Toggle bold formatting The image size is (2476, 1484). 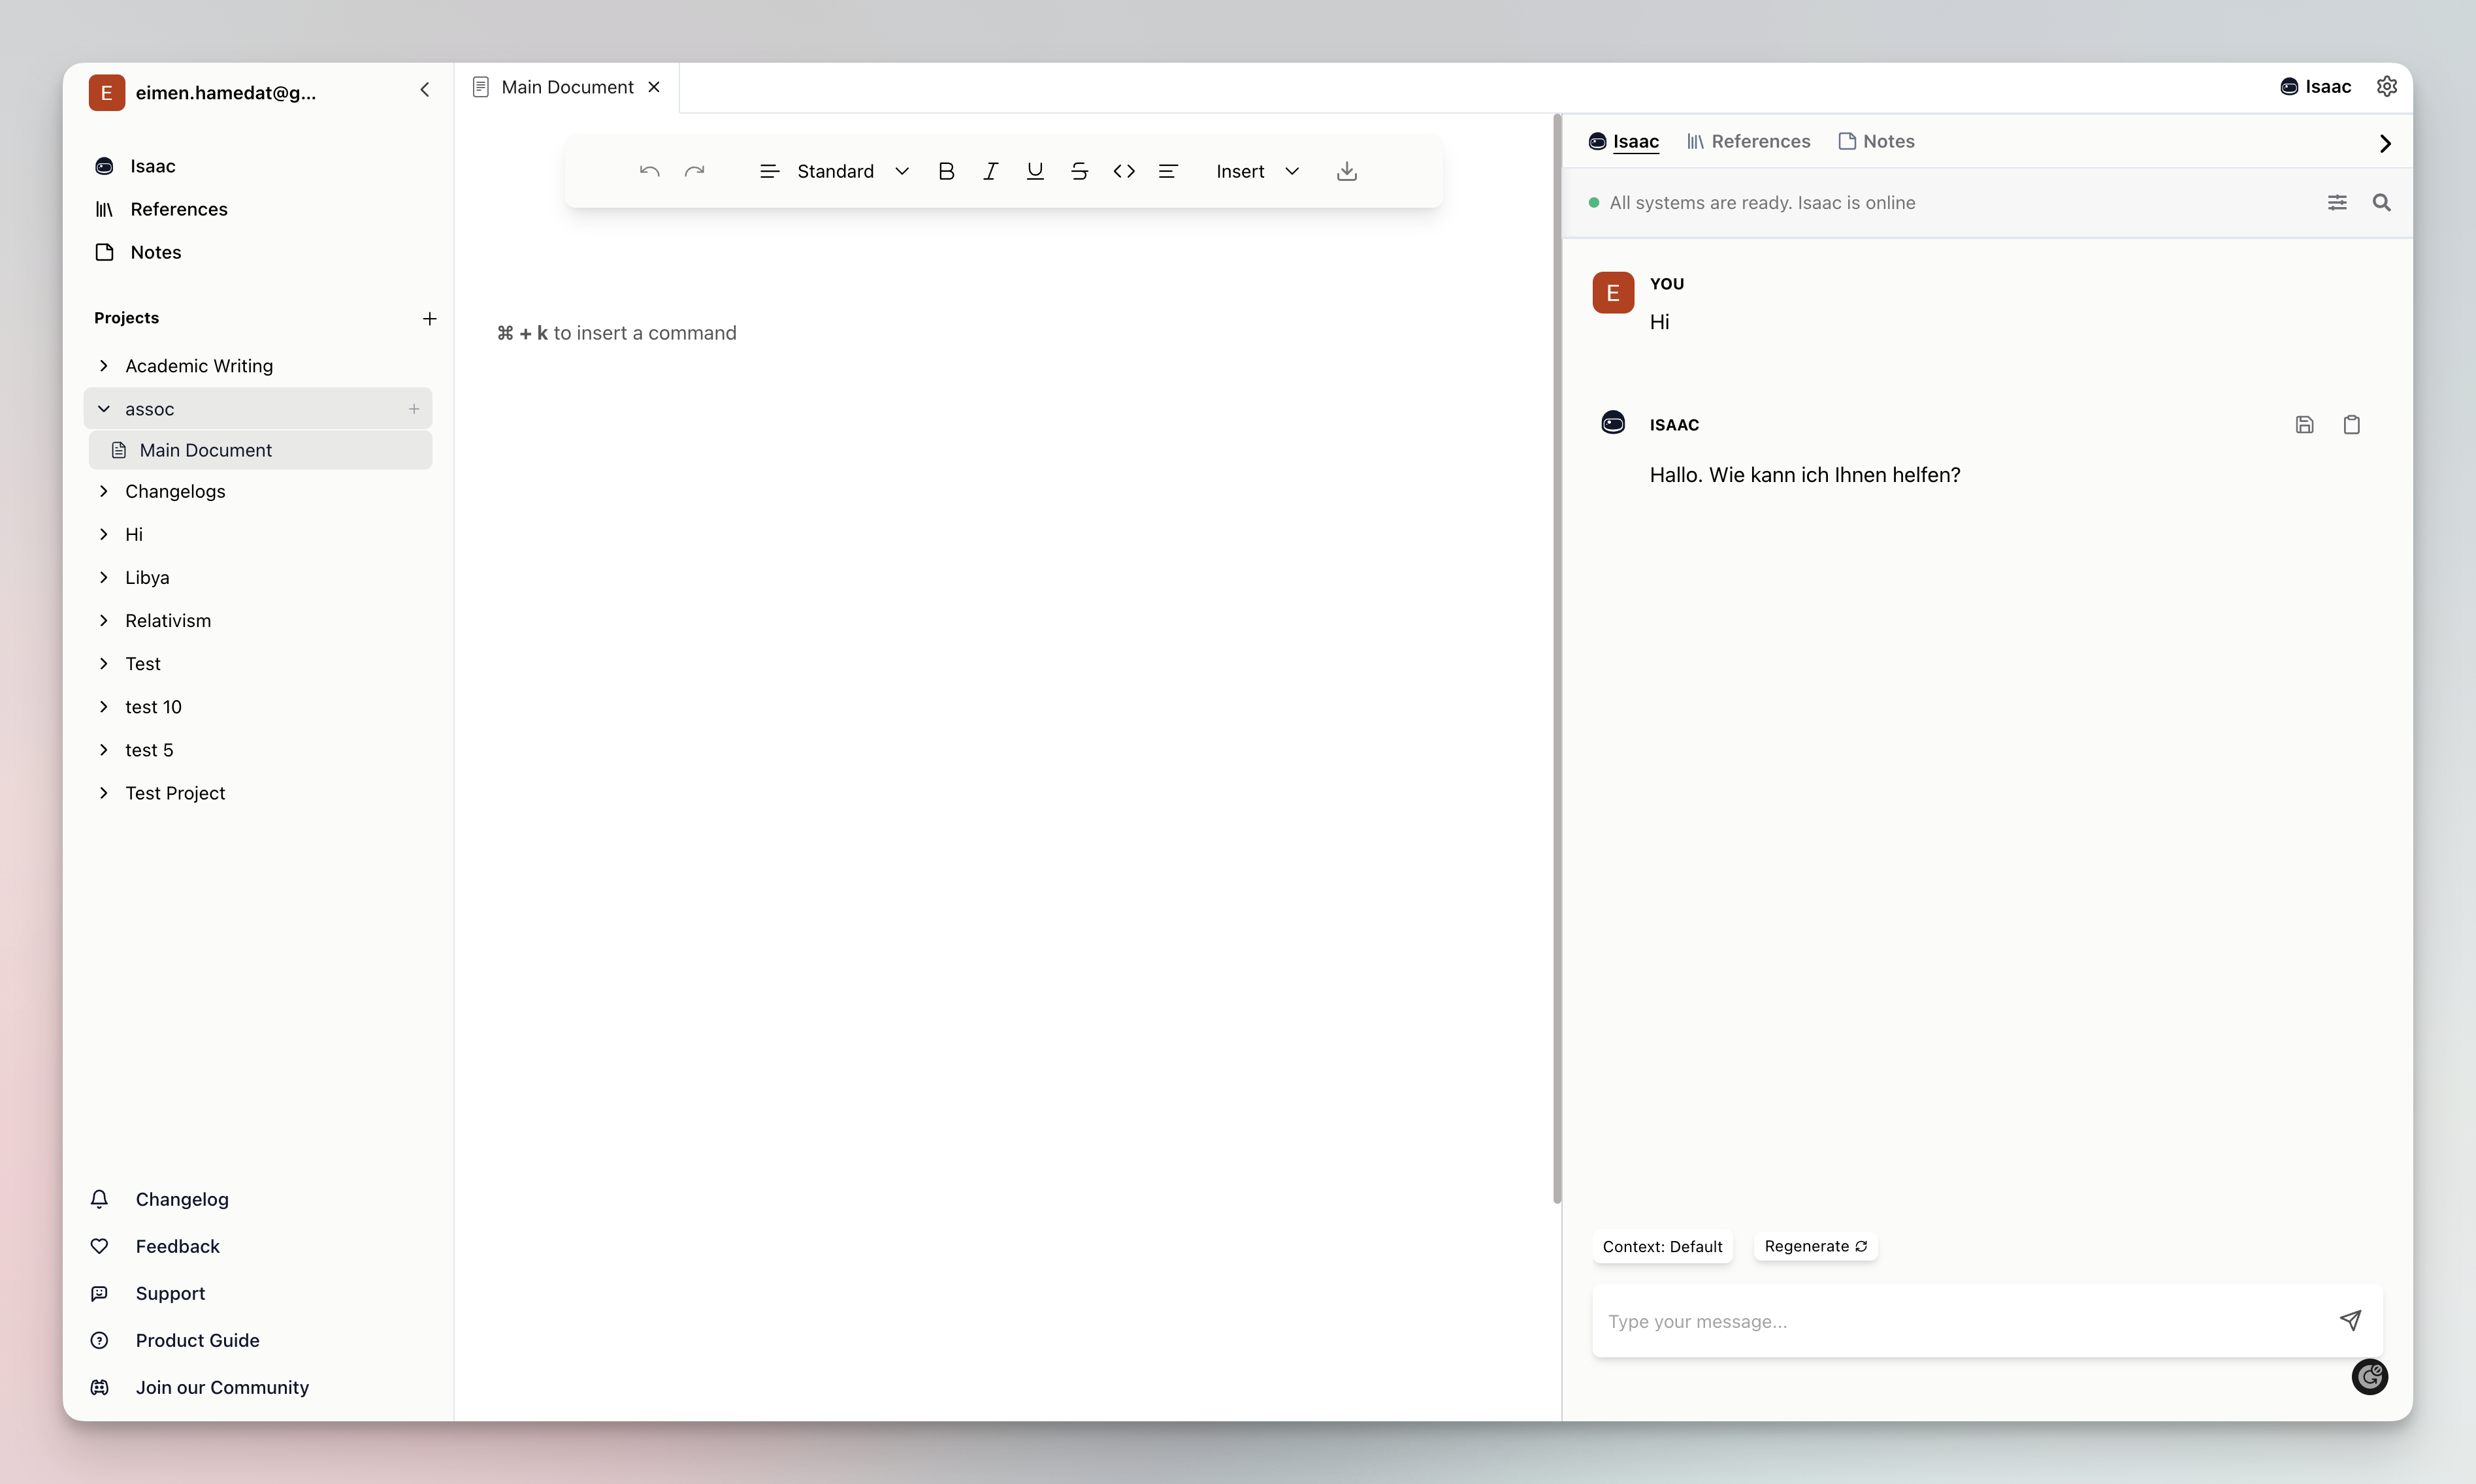tap(946, 171)
